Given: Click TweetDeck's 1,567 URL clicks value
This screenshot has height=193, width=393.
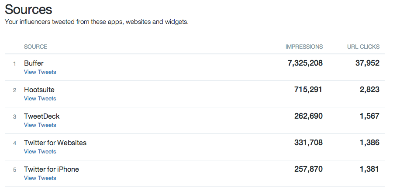Looking at the screenshot, I should tap(369, 116).
